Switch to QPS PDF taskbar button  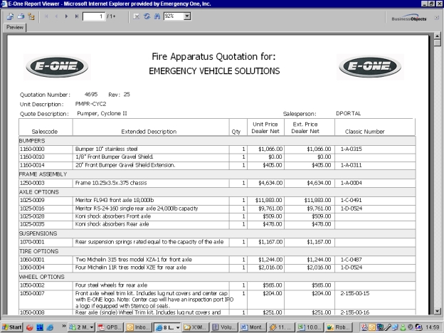coord(110,327)
